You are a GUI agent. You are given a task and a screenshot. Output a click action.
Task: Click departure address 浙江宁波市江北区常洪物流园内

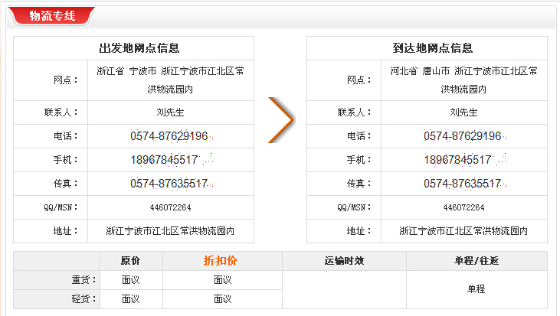[x=170, y=231]
